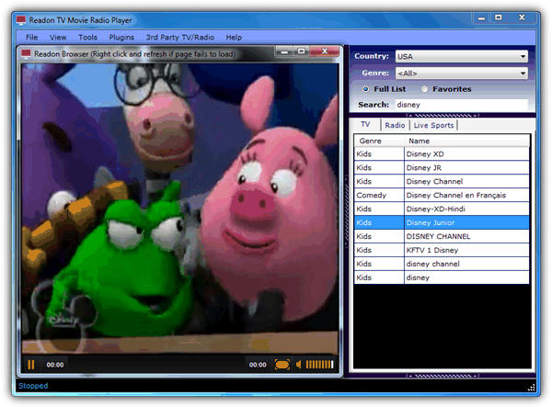
Task: Select the Full List radio button
Action: (x=366, y=89)
